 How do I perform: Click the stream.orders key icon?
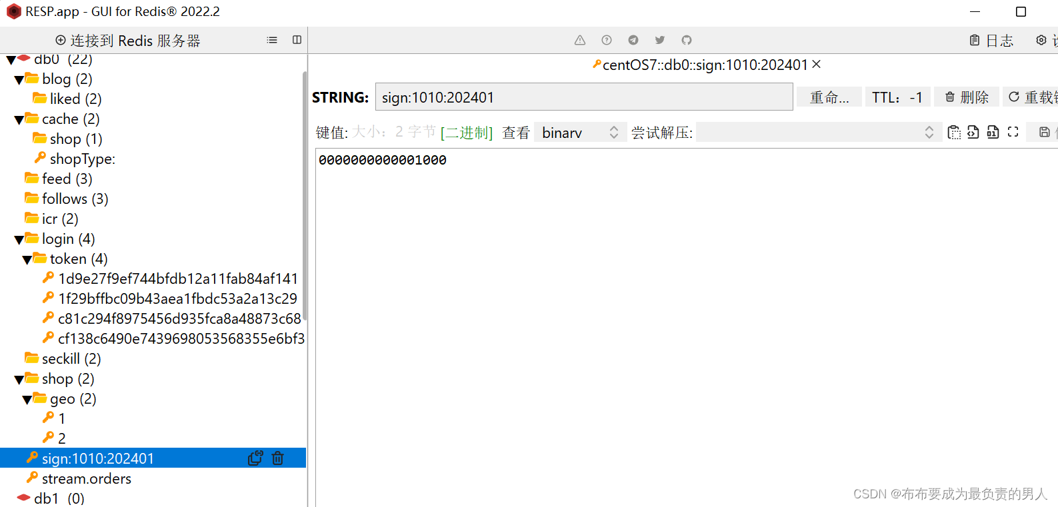[x=32, y=478]
